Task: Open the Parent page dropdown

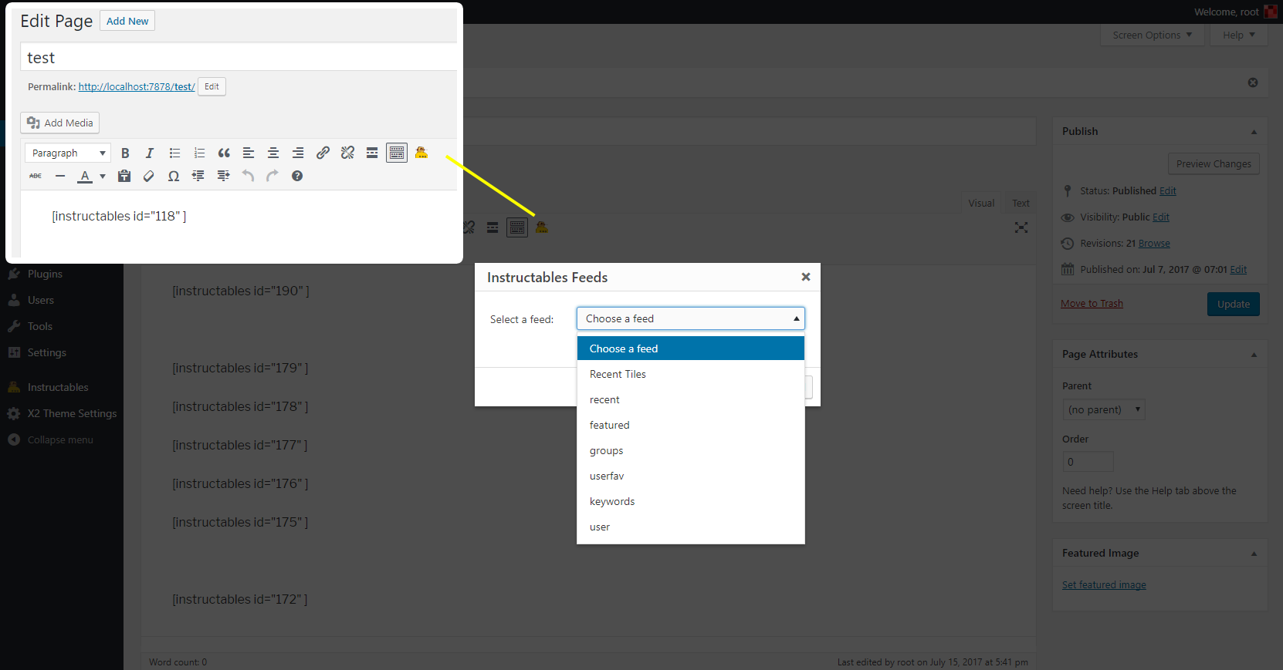Action: click(x=1104, y=409)
